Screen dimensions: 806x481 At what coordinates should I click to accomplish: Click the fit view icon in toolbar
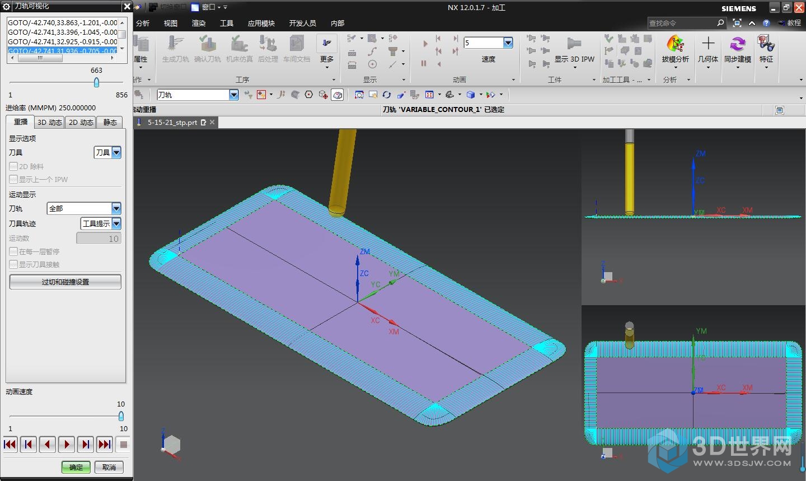pos(359,95)
